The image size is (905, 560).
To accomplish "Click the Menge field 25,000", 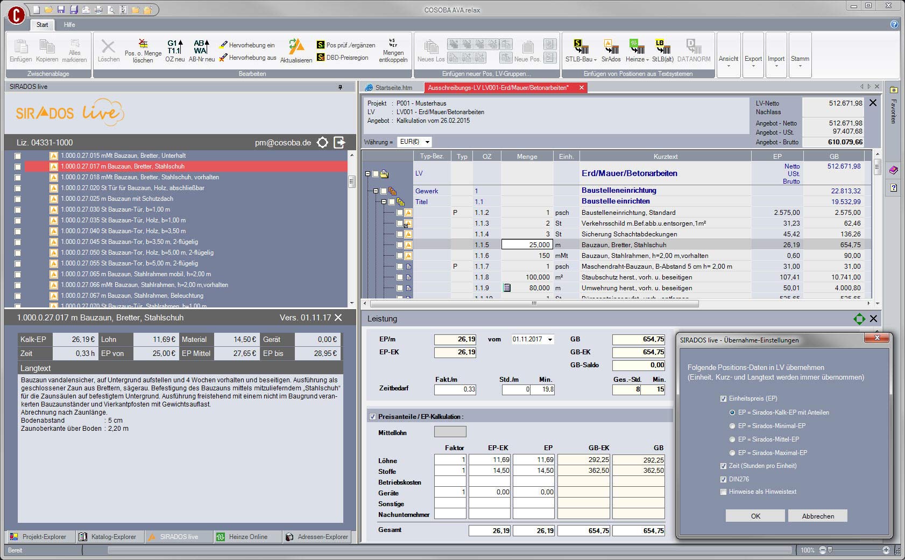I will point(527,245).
